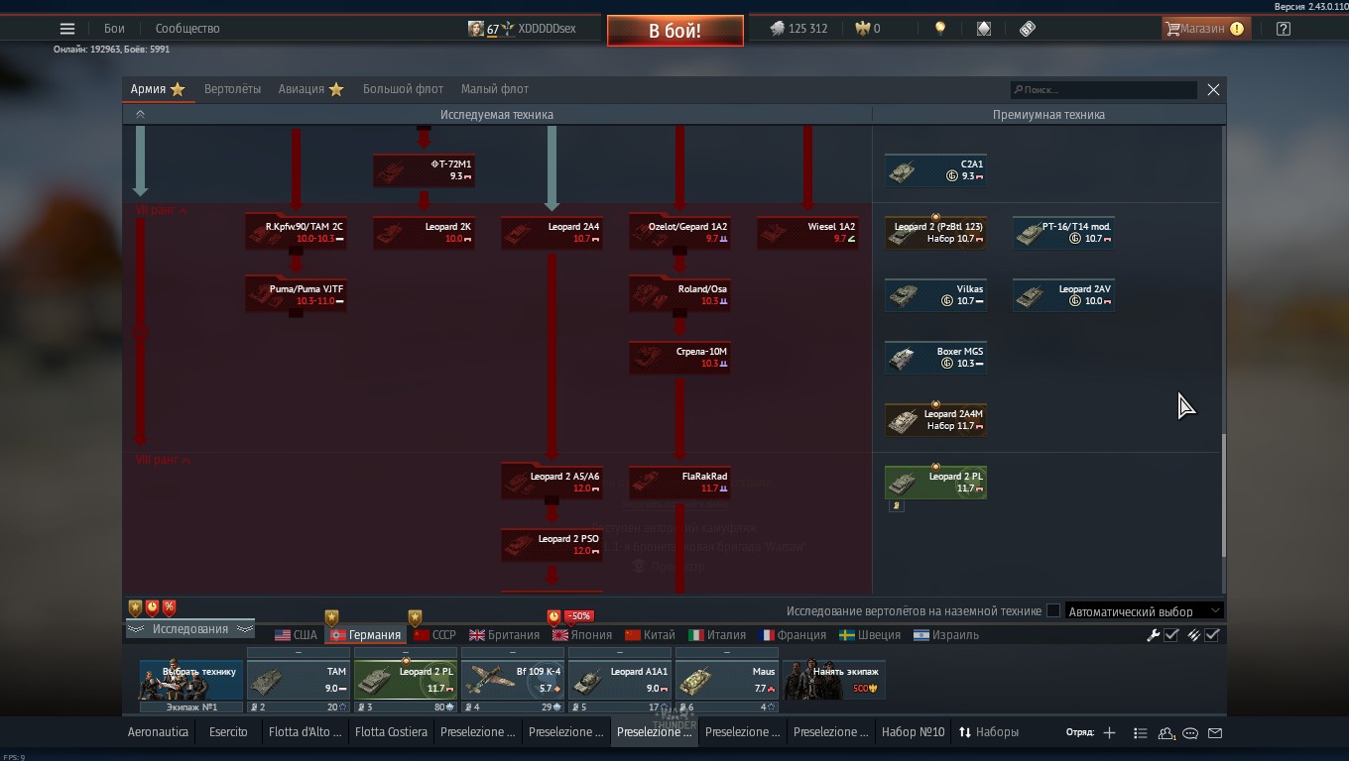Select the Leopard 2A4 vehicle card
Screen dimensions: 1349x761
click(x=552, y=233)
